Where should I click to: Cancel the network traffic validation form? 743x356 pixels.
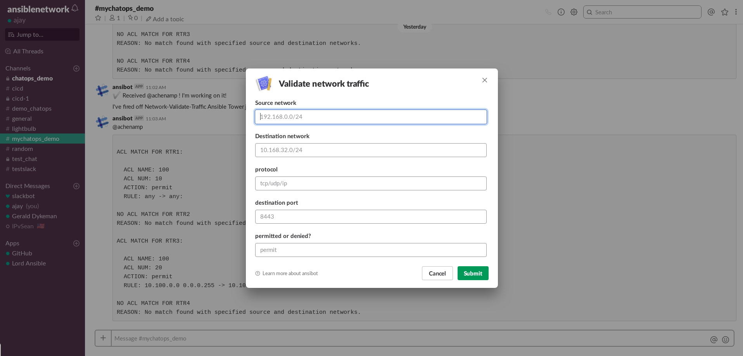tap(437, 273)
